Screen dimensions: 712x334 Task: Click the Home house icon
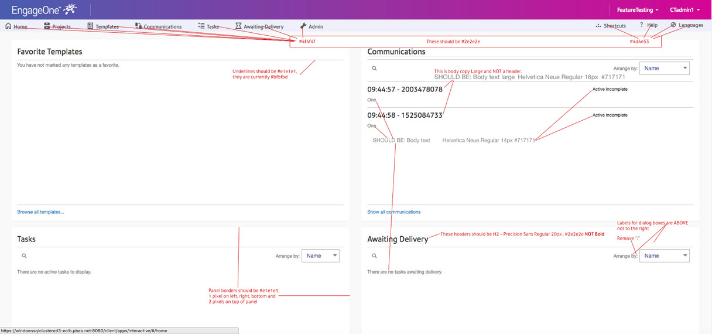tap(8, 26)
